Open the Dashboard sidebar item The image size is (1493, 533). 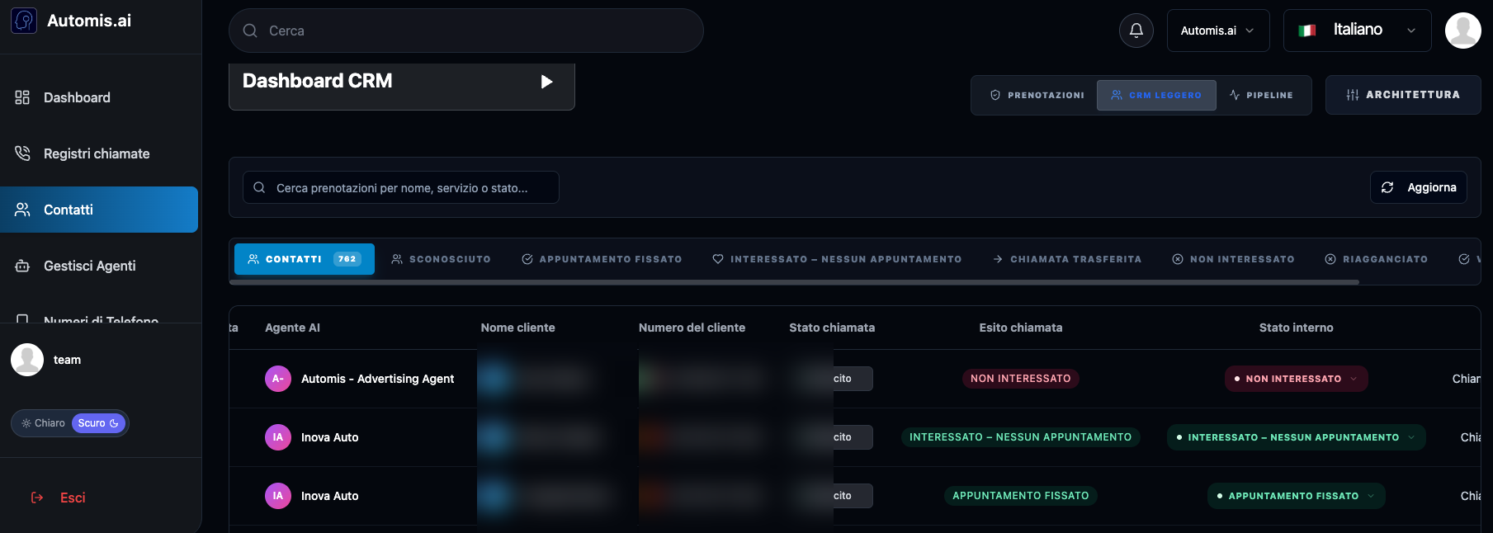(x=99, y=97)
